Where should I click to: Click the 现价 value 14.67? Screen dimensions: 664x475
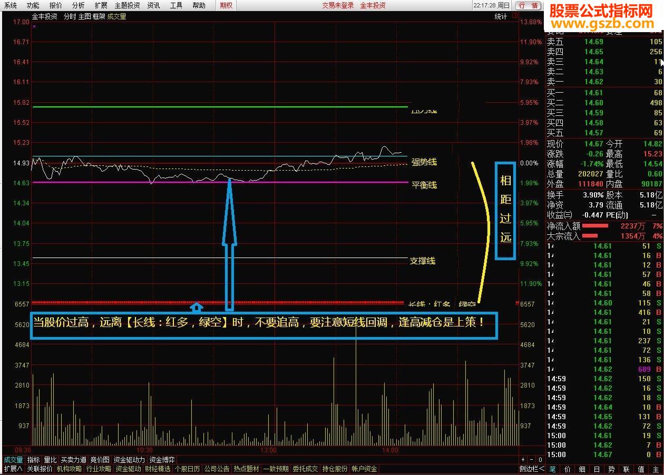pyautogui.click(x=593, y=144)
